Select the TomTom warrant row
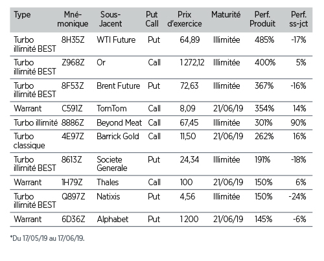324x261 pixels. pos(161,108)
